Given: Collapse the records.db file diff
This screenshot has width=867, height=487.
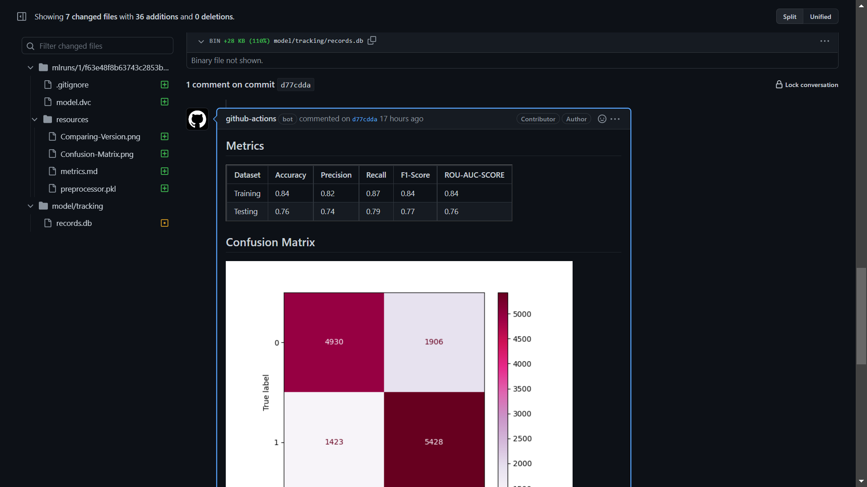Looking at the screenshot, I should (x=201, y=41).
